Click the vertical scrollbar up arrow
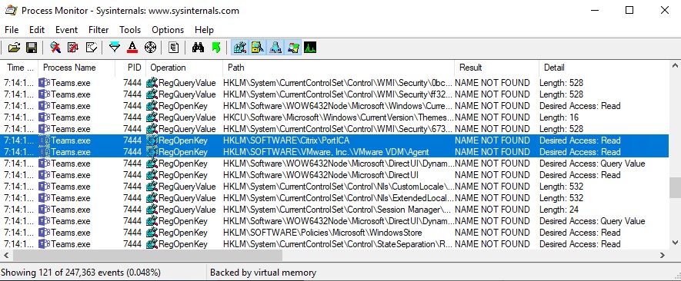Viewport: 681px width, 281px height. (x=675, y=66)
